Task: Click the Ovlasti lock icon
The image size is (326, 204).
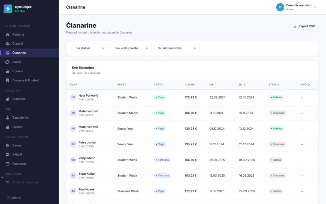Action: (8, 127)
